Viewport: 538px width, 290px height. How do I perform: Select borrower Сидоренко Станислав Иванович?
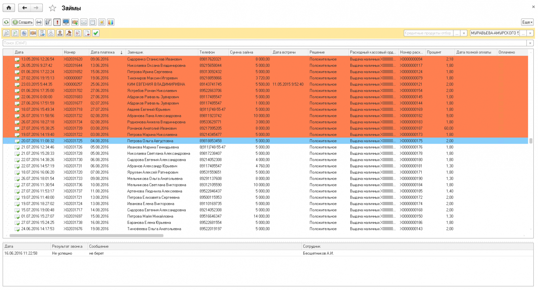(154, 59)
